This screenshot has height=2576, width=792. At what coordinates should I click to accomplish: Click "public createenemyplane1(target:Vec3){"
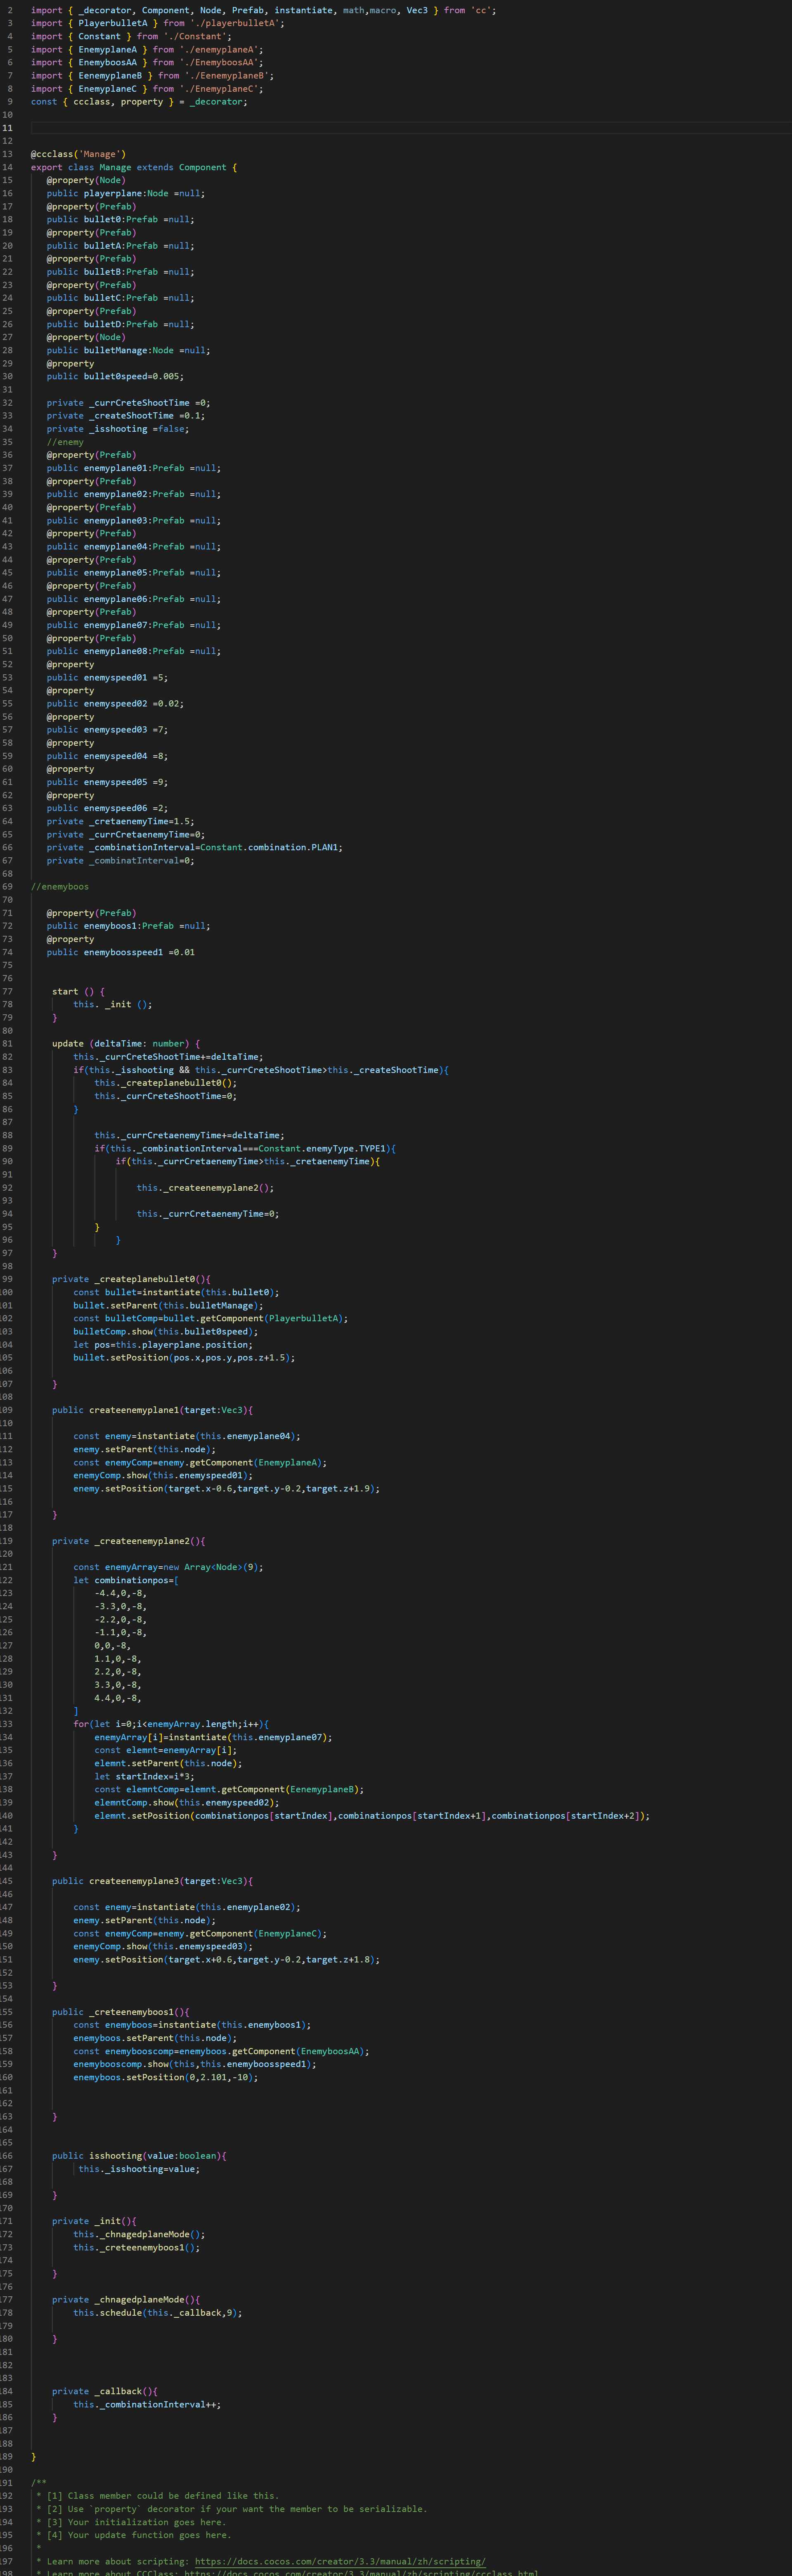153,1410
